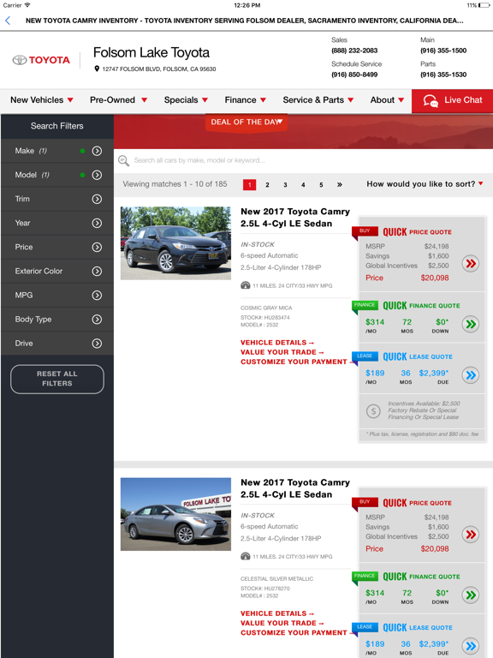The width and height of the screenshot is (493, 658).
Task: Open the Pre-Owned menu
Action: (x=119, y=100)
